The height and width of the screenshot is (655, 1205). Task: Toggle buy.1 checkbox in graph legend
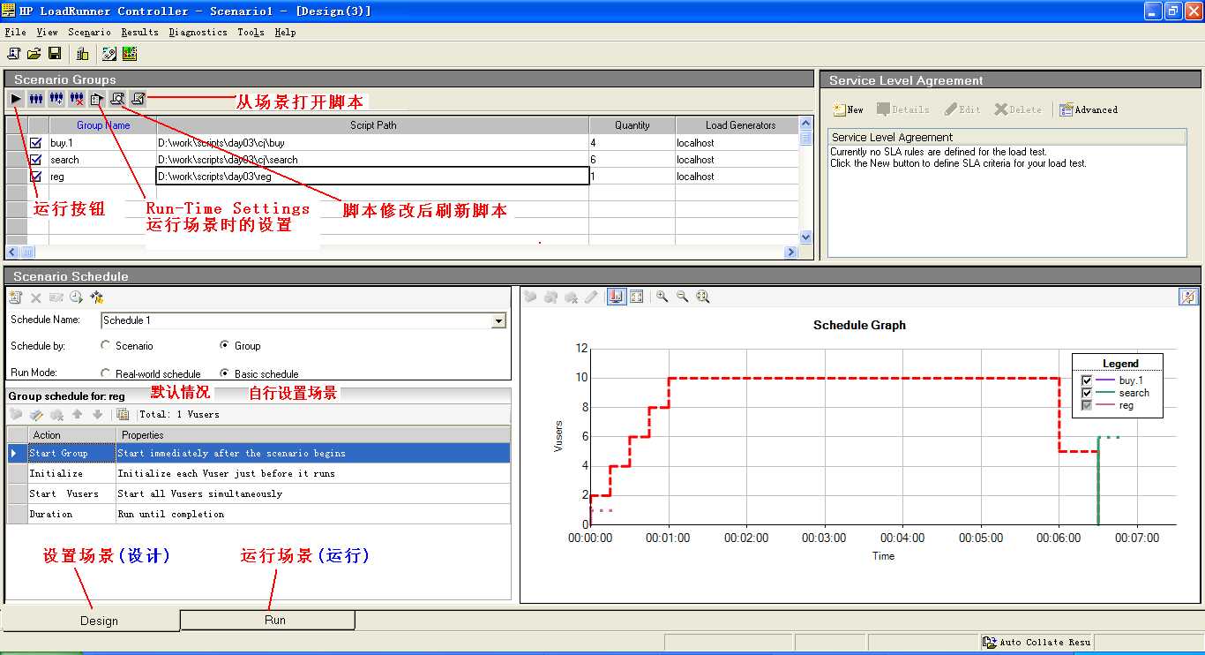[x=1087, y=380]
